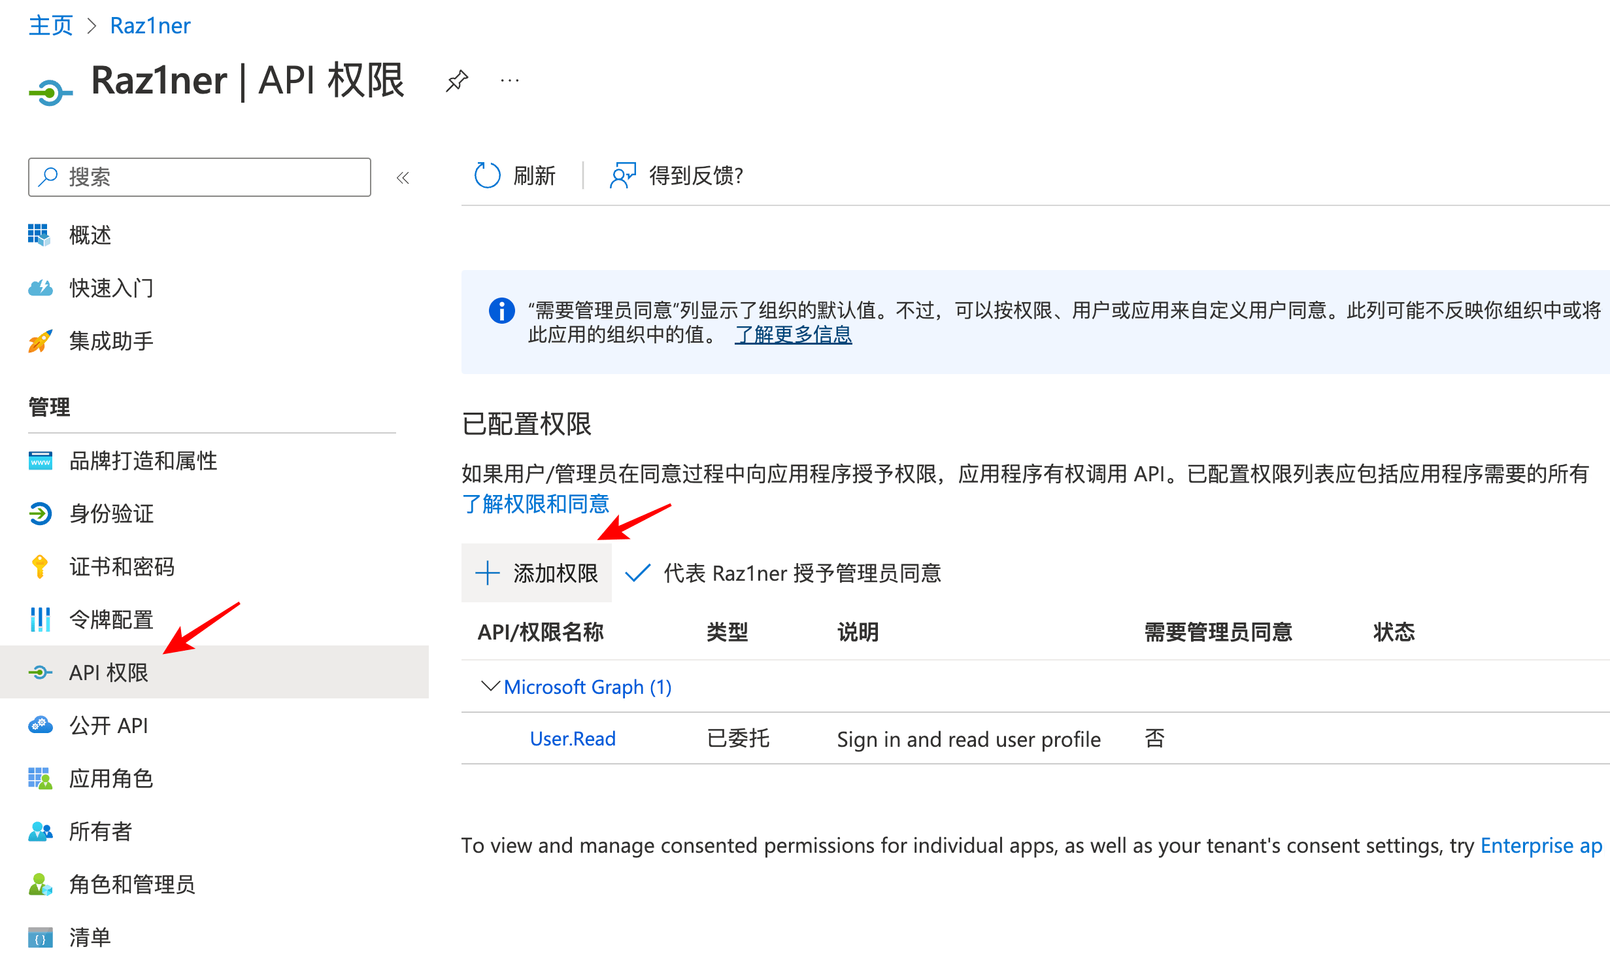Image resolution: width=1610 pixels, height=977 pixels.
Task: Click the 证书和密码 key icon
Action: pyautogui.click(x=40, y=566)
